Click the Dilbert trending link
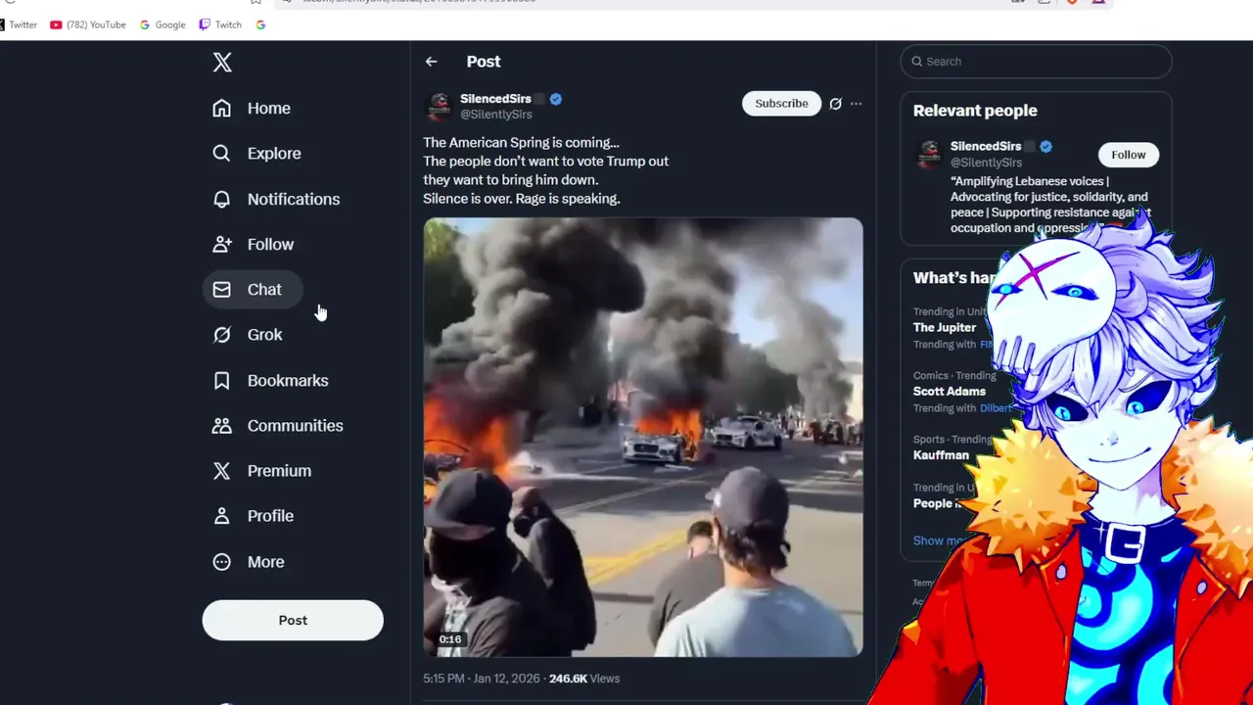Viewport: 1253px width, 705px height. click(996, 408)
